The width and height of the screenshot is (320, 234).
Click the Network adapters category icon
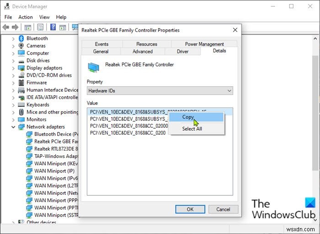pyautogui.click(x=21, y=127)
